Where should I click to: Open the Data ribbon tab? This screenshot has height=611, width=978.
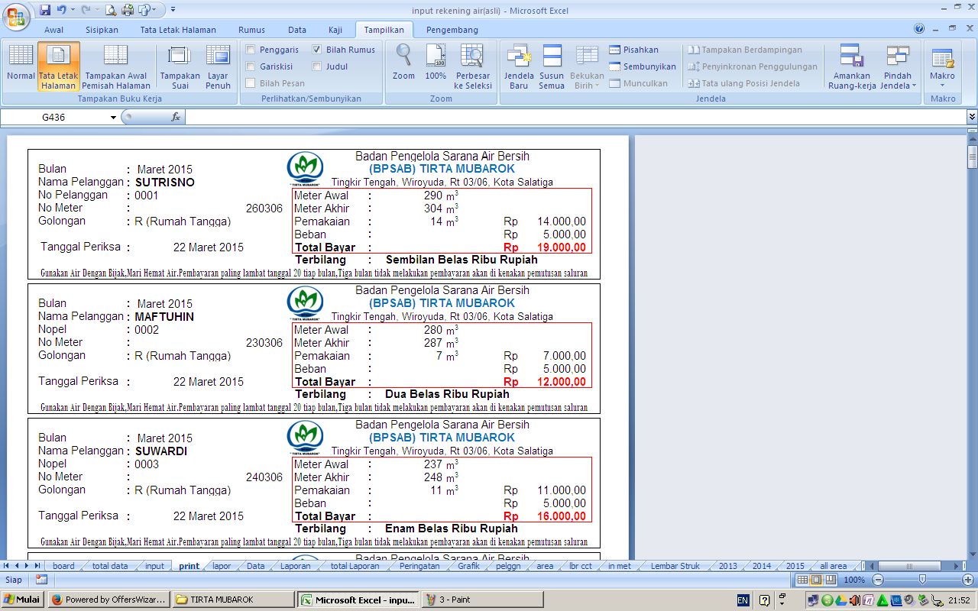[297, 30]
